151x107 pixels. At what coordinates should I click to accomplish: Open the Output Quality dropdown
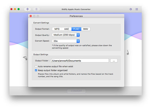[x=66, y=35]
